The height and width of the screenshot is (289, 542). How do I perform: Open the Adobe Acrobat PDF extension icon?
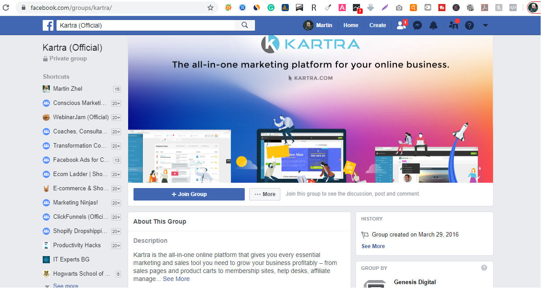(x=485, y=8)
